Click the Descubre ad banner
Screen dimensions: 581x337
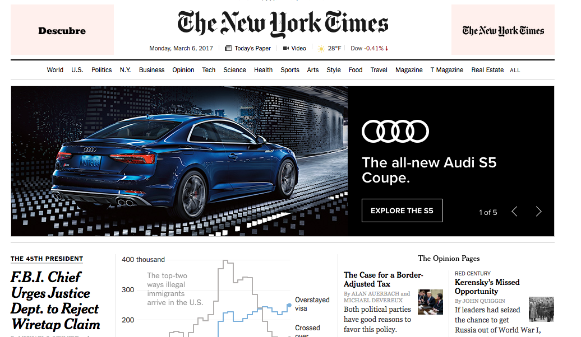point(62,30)
